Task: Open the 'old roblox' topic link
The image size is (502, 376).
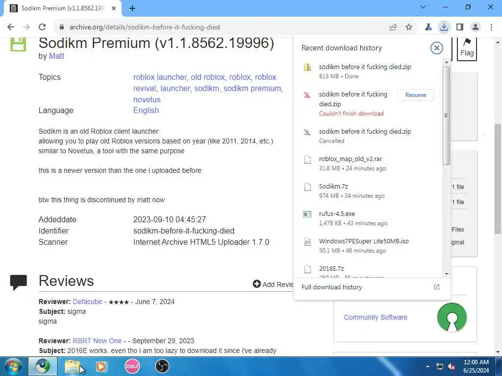Action: point(208,77)
